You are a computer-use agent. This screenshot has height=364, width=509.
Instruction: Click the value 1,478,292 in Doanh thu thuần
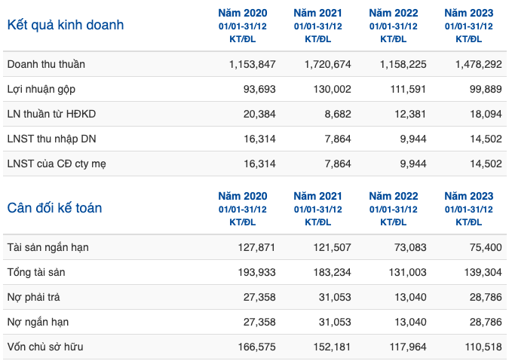(x=479, y=64)
